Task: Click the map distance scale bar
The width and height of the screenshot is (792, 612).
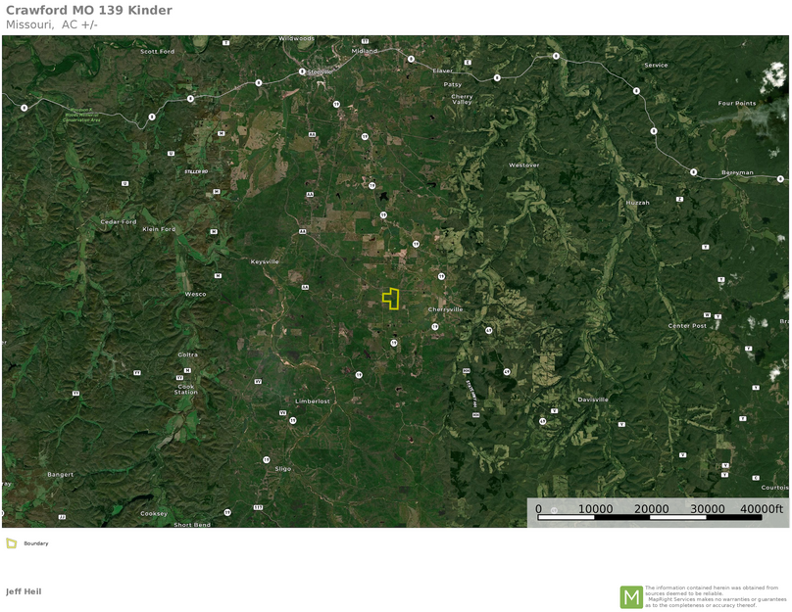Action: coord(658,512)
